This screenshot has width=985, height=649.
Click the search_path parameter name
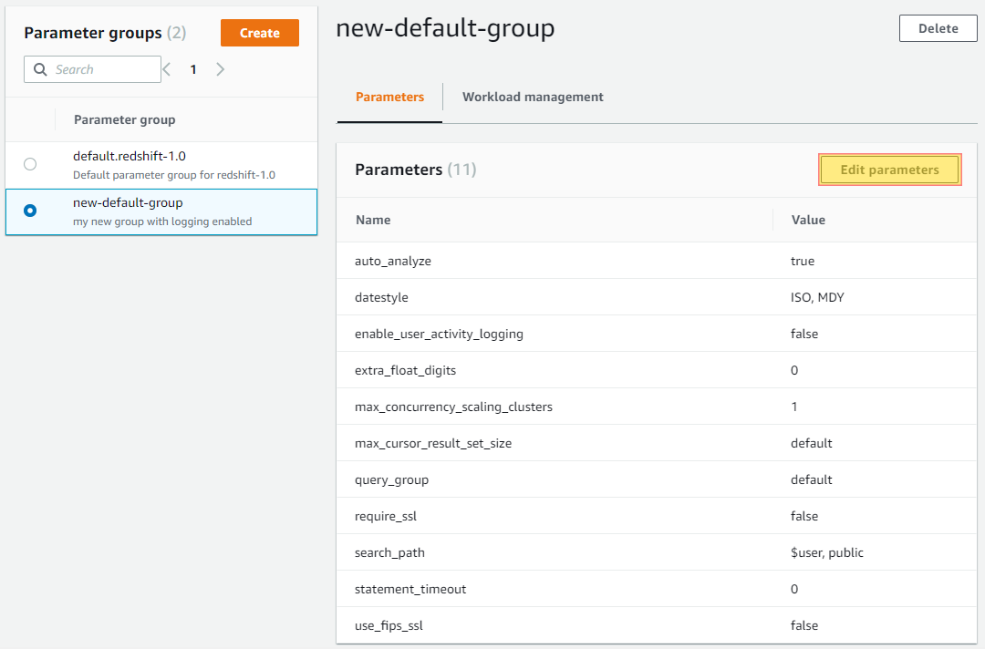tap(389, 552)
